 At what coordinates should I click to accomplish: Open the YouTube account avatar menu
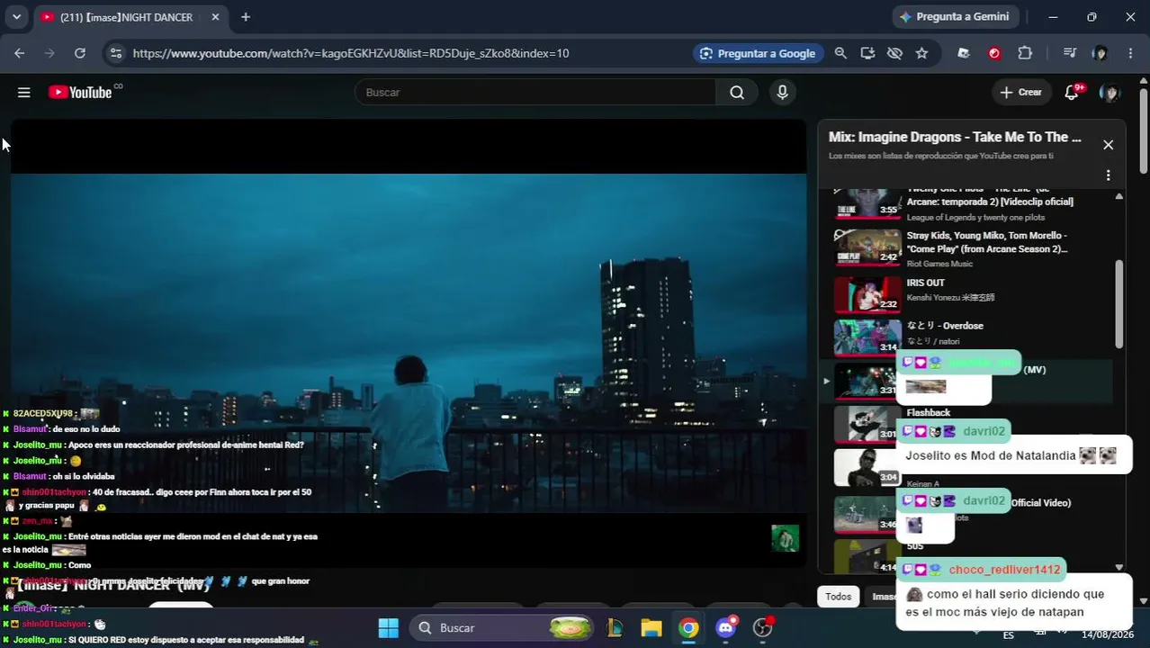coord(1110,92)
